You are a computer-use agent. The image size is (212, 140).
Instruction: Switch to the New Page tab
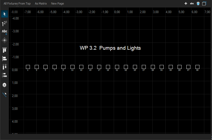57,3
